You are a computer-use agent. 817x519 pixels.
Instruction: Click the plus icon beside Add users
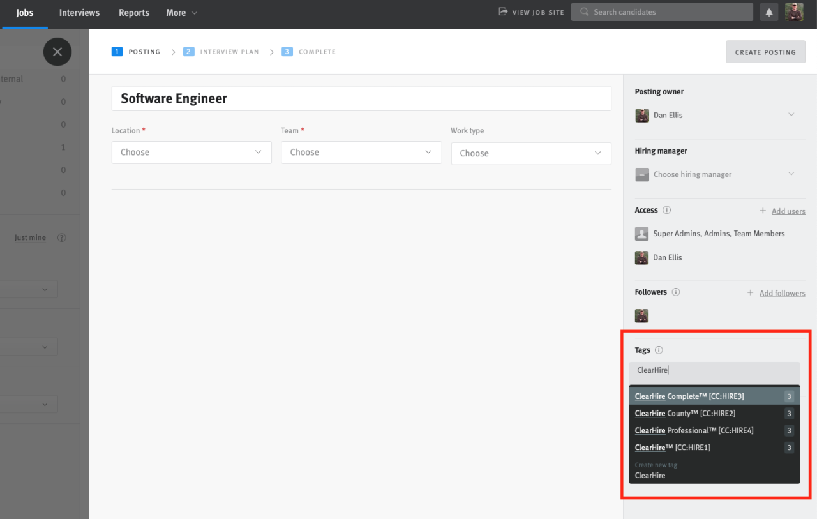pyautogui.click(x=763, y=211)
